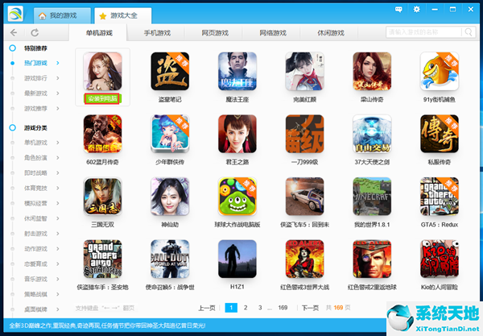Expand 游戏排行 sidebar arrow

[58, 78]
